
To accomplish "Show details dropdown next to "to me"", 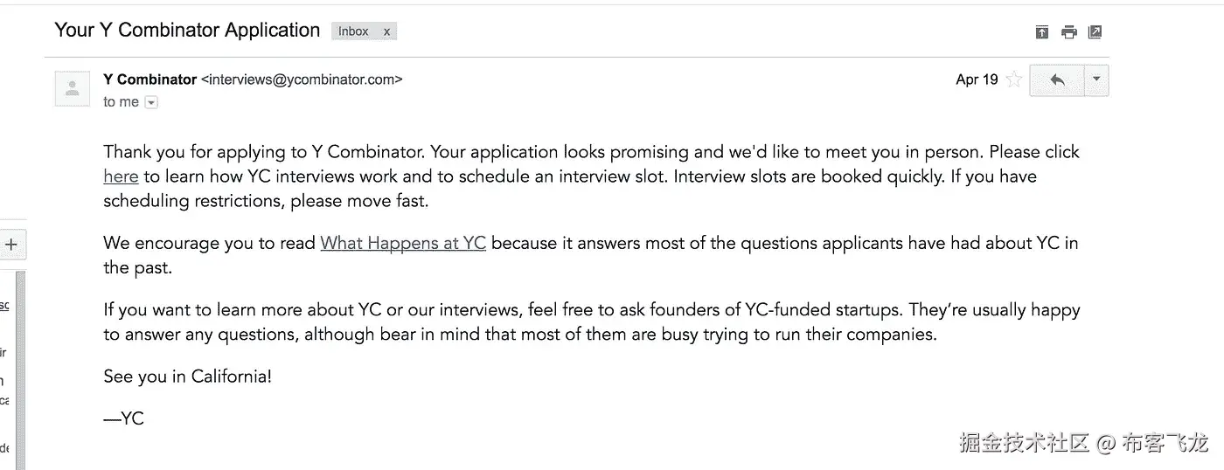I will tap(151, 102).
